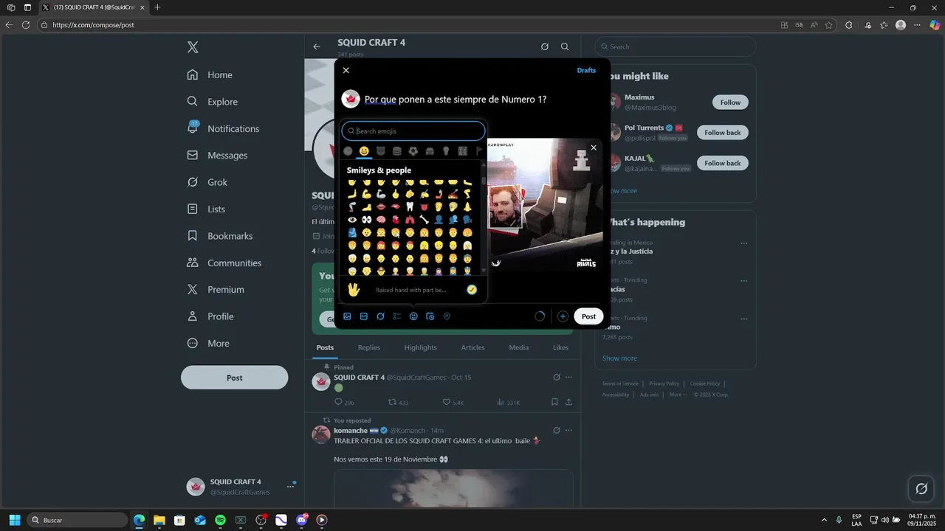945x531 pixels.
Task: Open the floating Grok button
Action: [921, 488]
